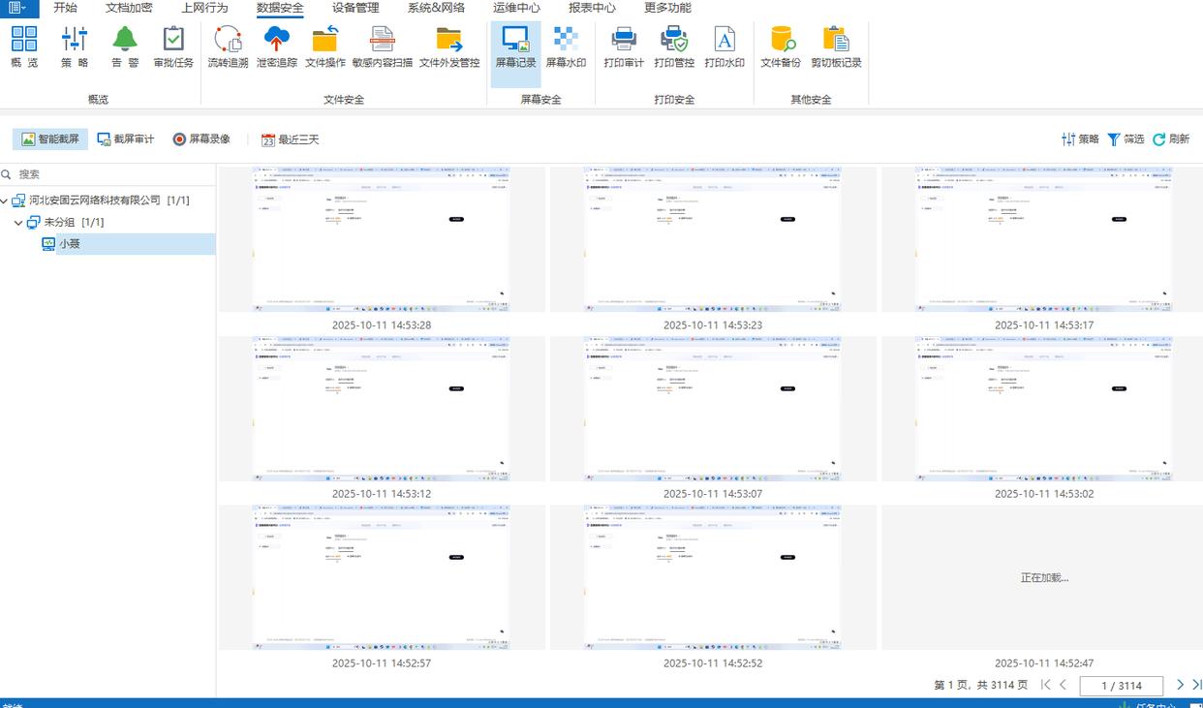Open 敏感内容扫描 sensitive content scan
The image size is (1203, 708).
383,47
